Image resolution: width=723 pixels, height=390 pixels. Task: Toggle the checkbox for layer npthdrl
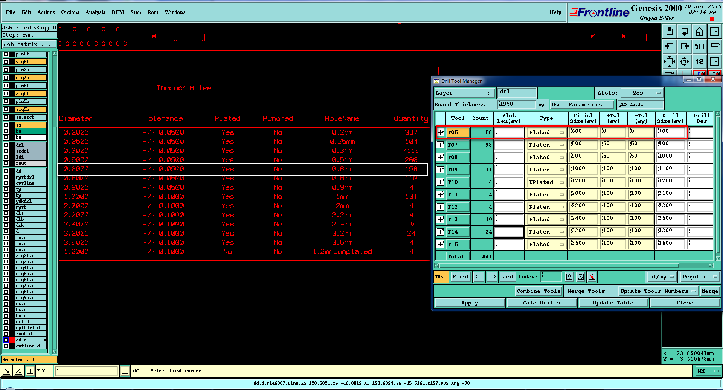[6, 177]
